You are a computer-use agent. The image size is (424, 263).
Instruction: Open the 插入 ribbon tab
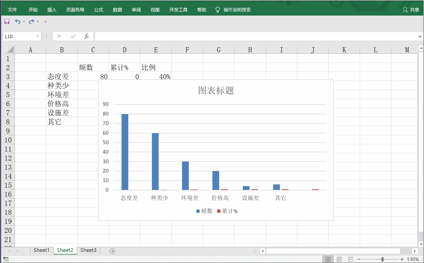[x=52, y=10]
